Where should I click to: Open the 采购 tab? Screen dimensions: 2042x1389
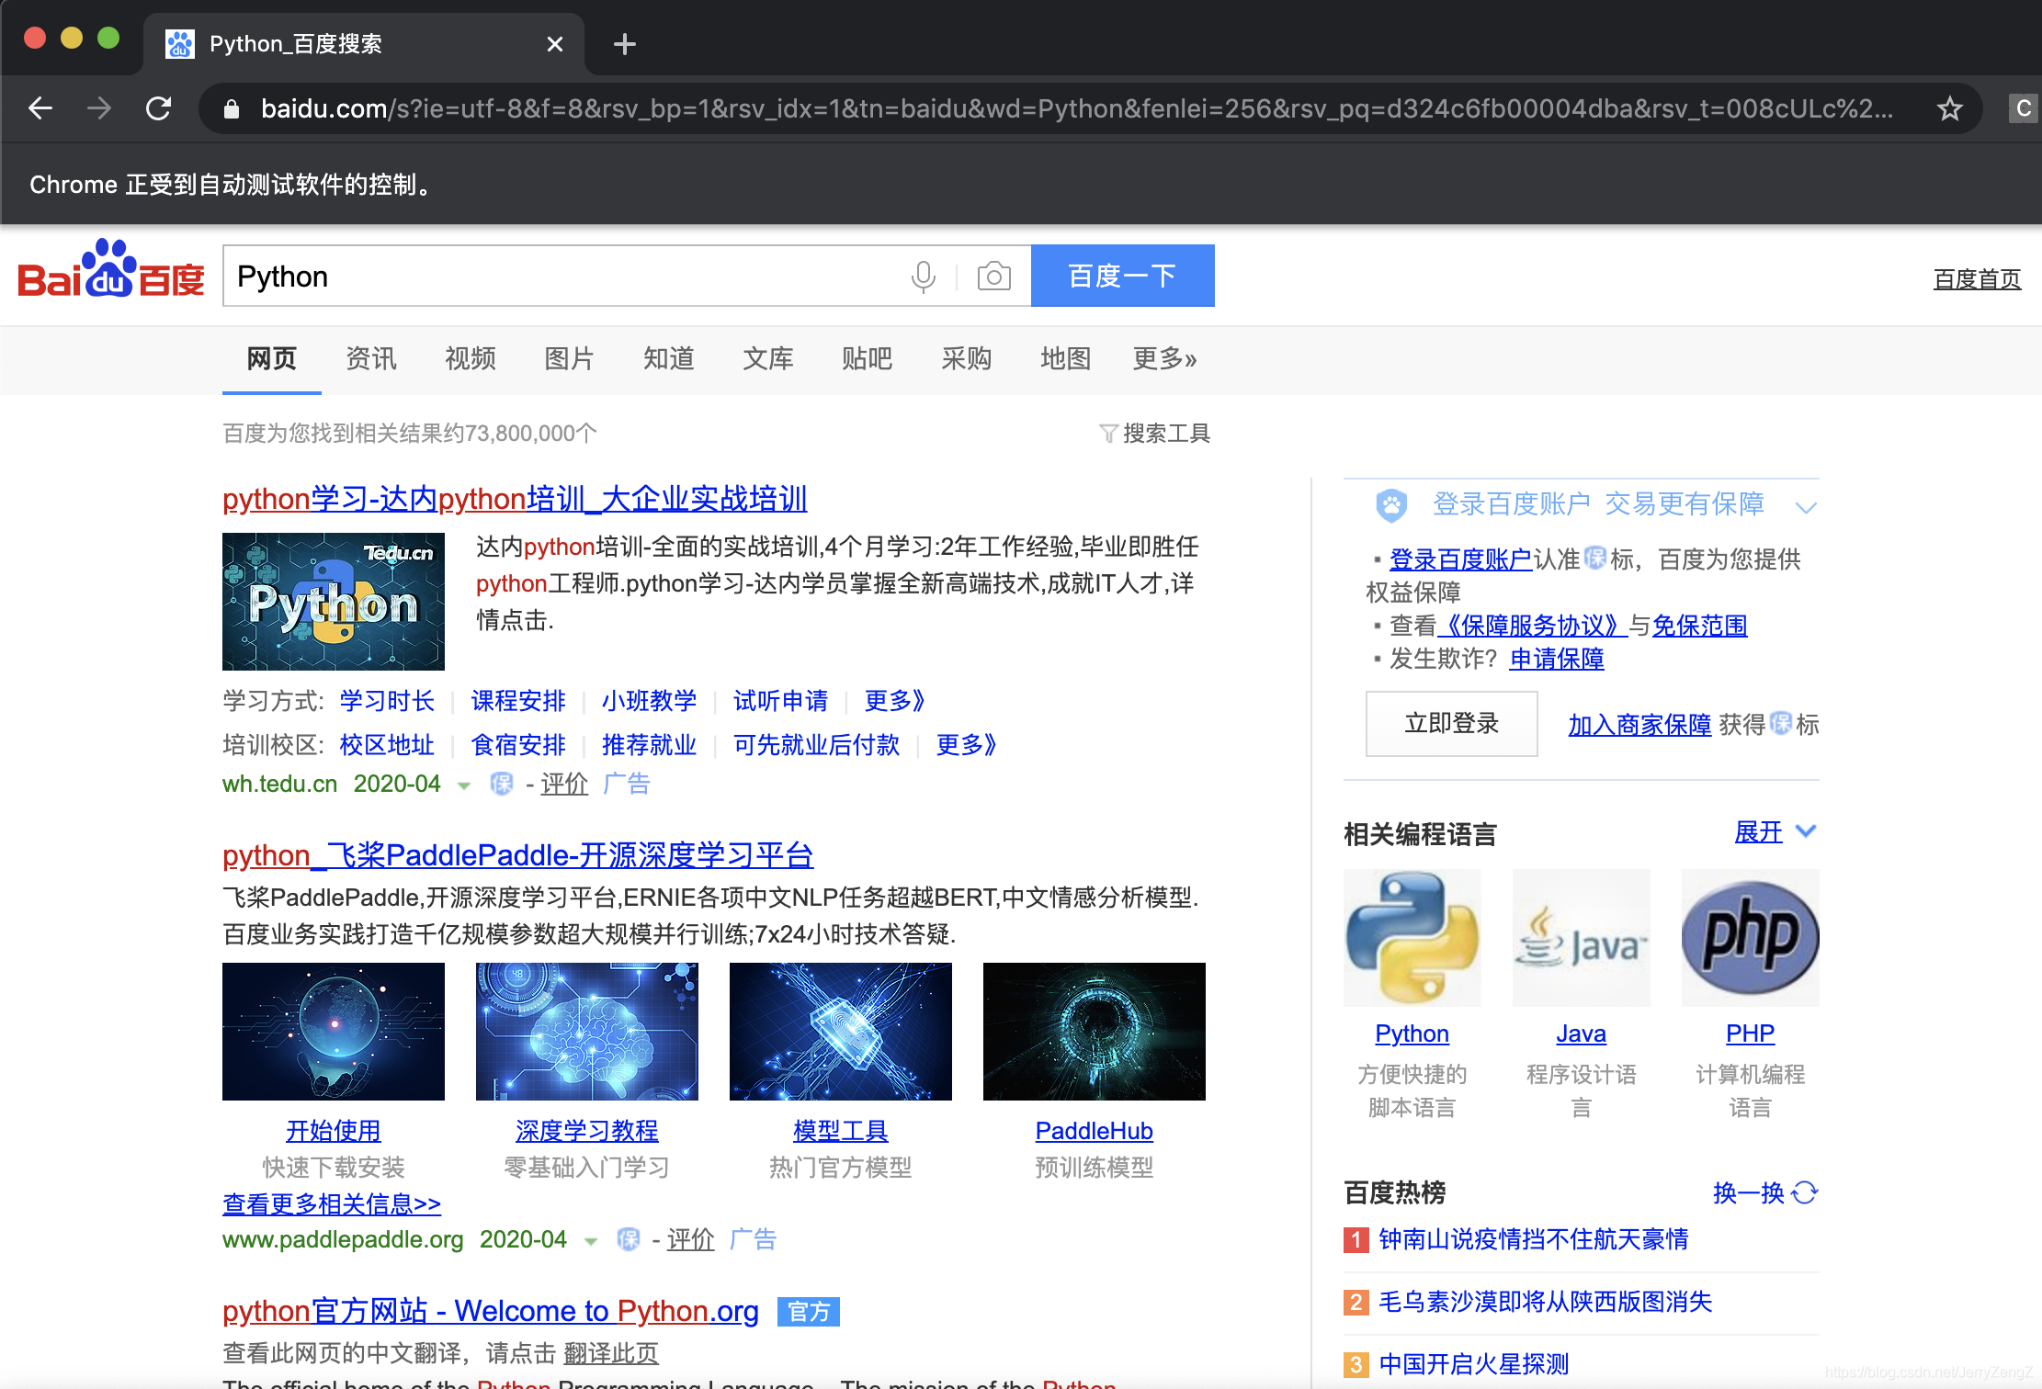967,358
